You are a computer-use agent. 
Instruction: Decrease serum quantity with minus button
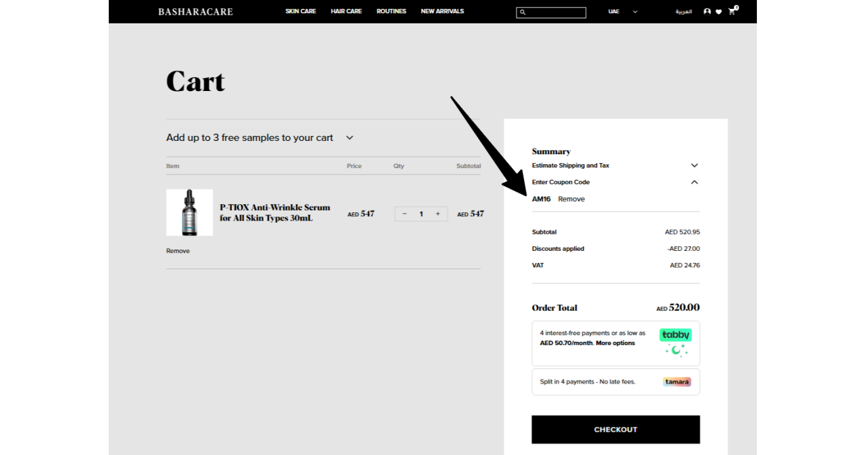point(405,214)
